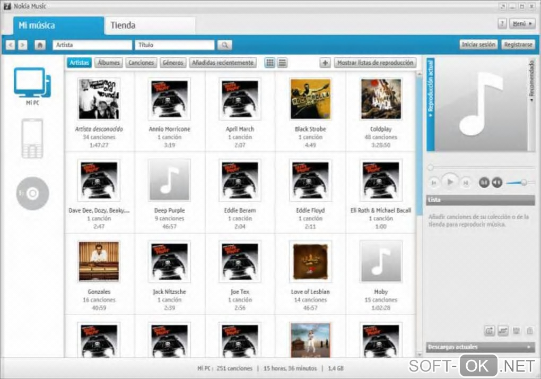
Task: Seek along the track progress bar
Action: pos(481,168)
